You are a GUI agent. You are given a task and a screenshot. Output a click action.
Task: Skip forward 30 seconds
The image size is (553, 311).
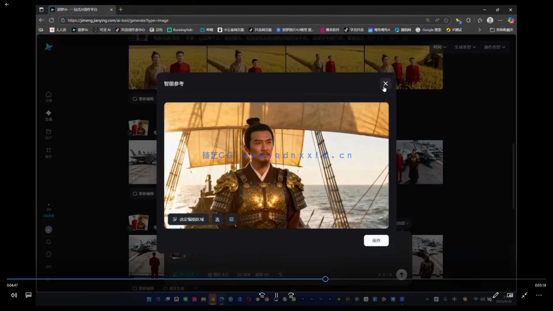[x=291, y=295]
